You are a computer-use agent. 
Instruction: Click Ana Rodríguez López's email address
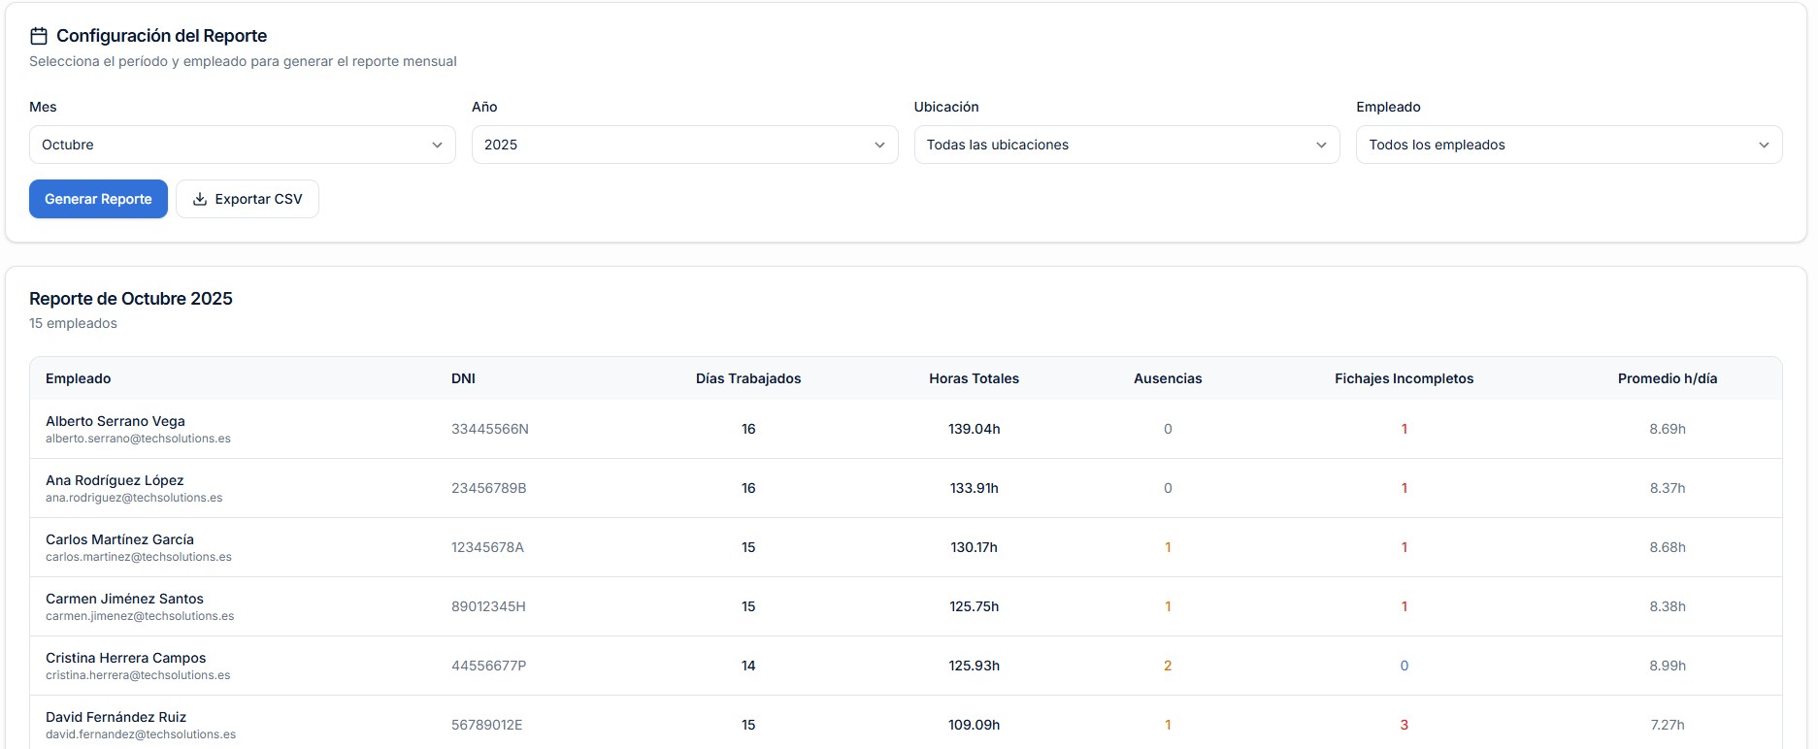[134, 498]
